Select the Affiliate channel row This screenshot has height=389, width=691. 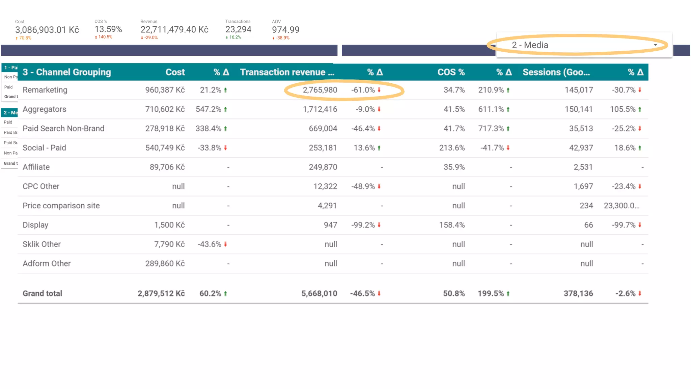(x=36, y=167)
